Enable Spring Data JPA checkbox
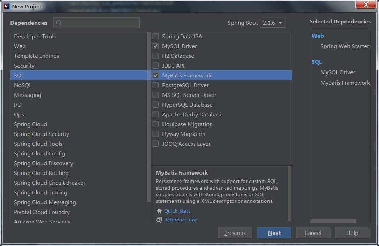This screenshot has width=379, height=246. pos(156,36)
